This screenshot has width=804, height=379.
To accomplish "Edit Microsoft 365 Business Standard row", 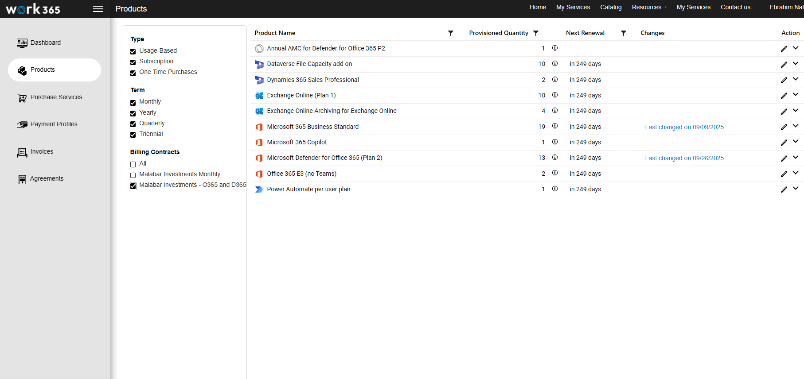I will (x=784, y=127).
